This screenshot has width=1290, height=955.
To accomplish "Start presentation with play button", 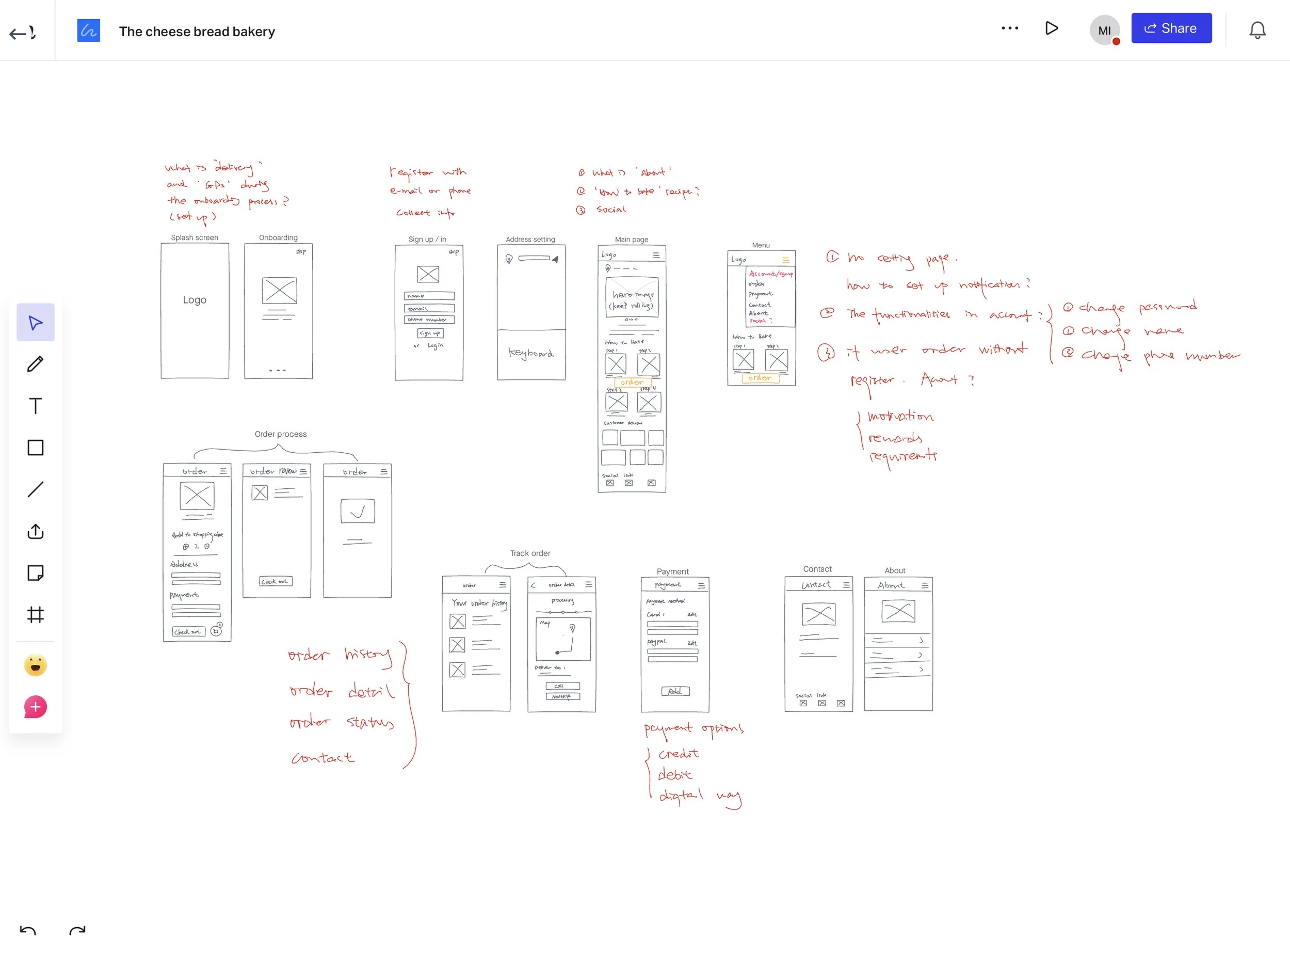I will [x=1052, y=28].
